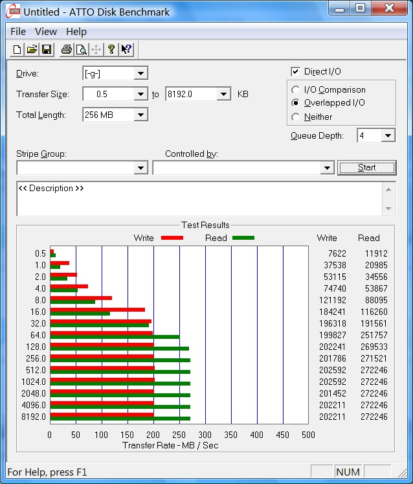Print the benchmark results
This screenshot has height=484, width=413.
pyautogui.click(x=66, y=49)
